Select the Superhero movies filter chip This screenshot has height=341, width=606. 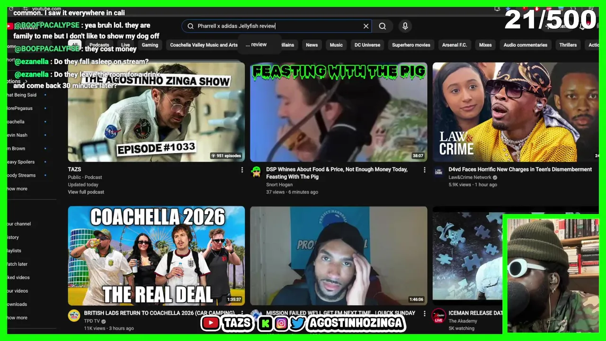pyautogui.click(x=411, y=45)
